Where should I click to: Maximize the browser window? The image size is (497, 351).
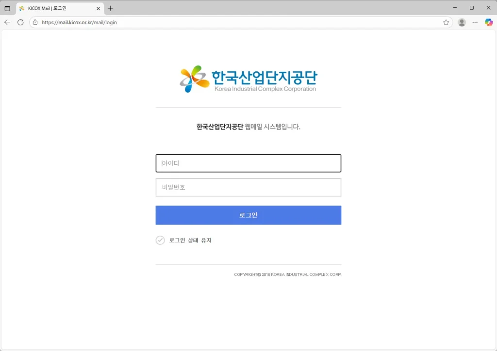(472, 8)
